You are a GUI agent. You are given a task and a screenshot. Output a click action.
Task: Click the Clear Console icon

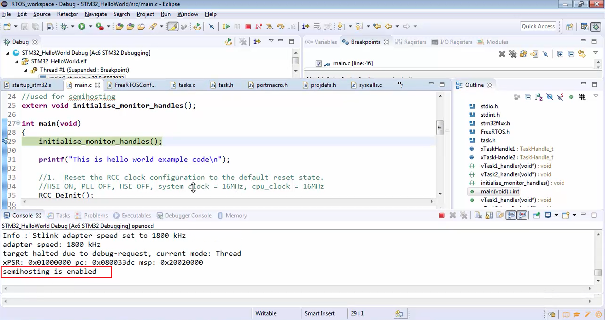pyautogui.click(x=478, y=215)
